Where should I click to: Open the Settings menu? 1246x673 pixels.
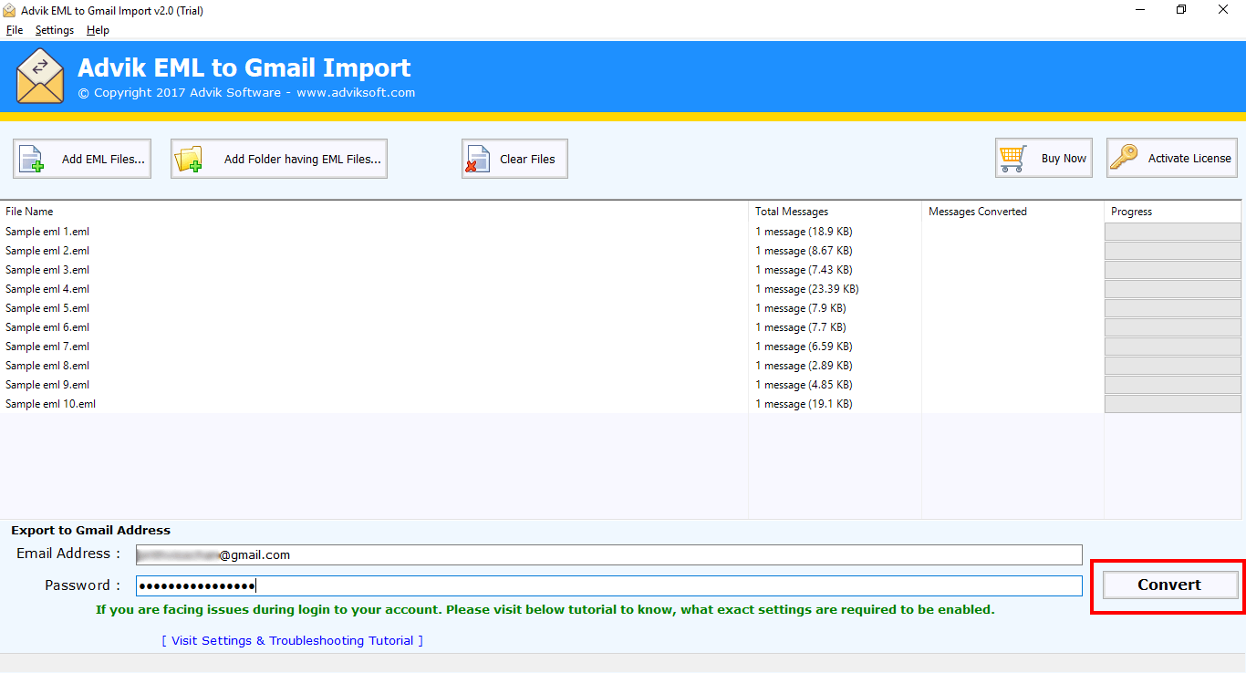coord(55,30)
